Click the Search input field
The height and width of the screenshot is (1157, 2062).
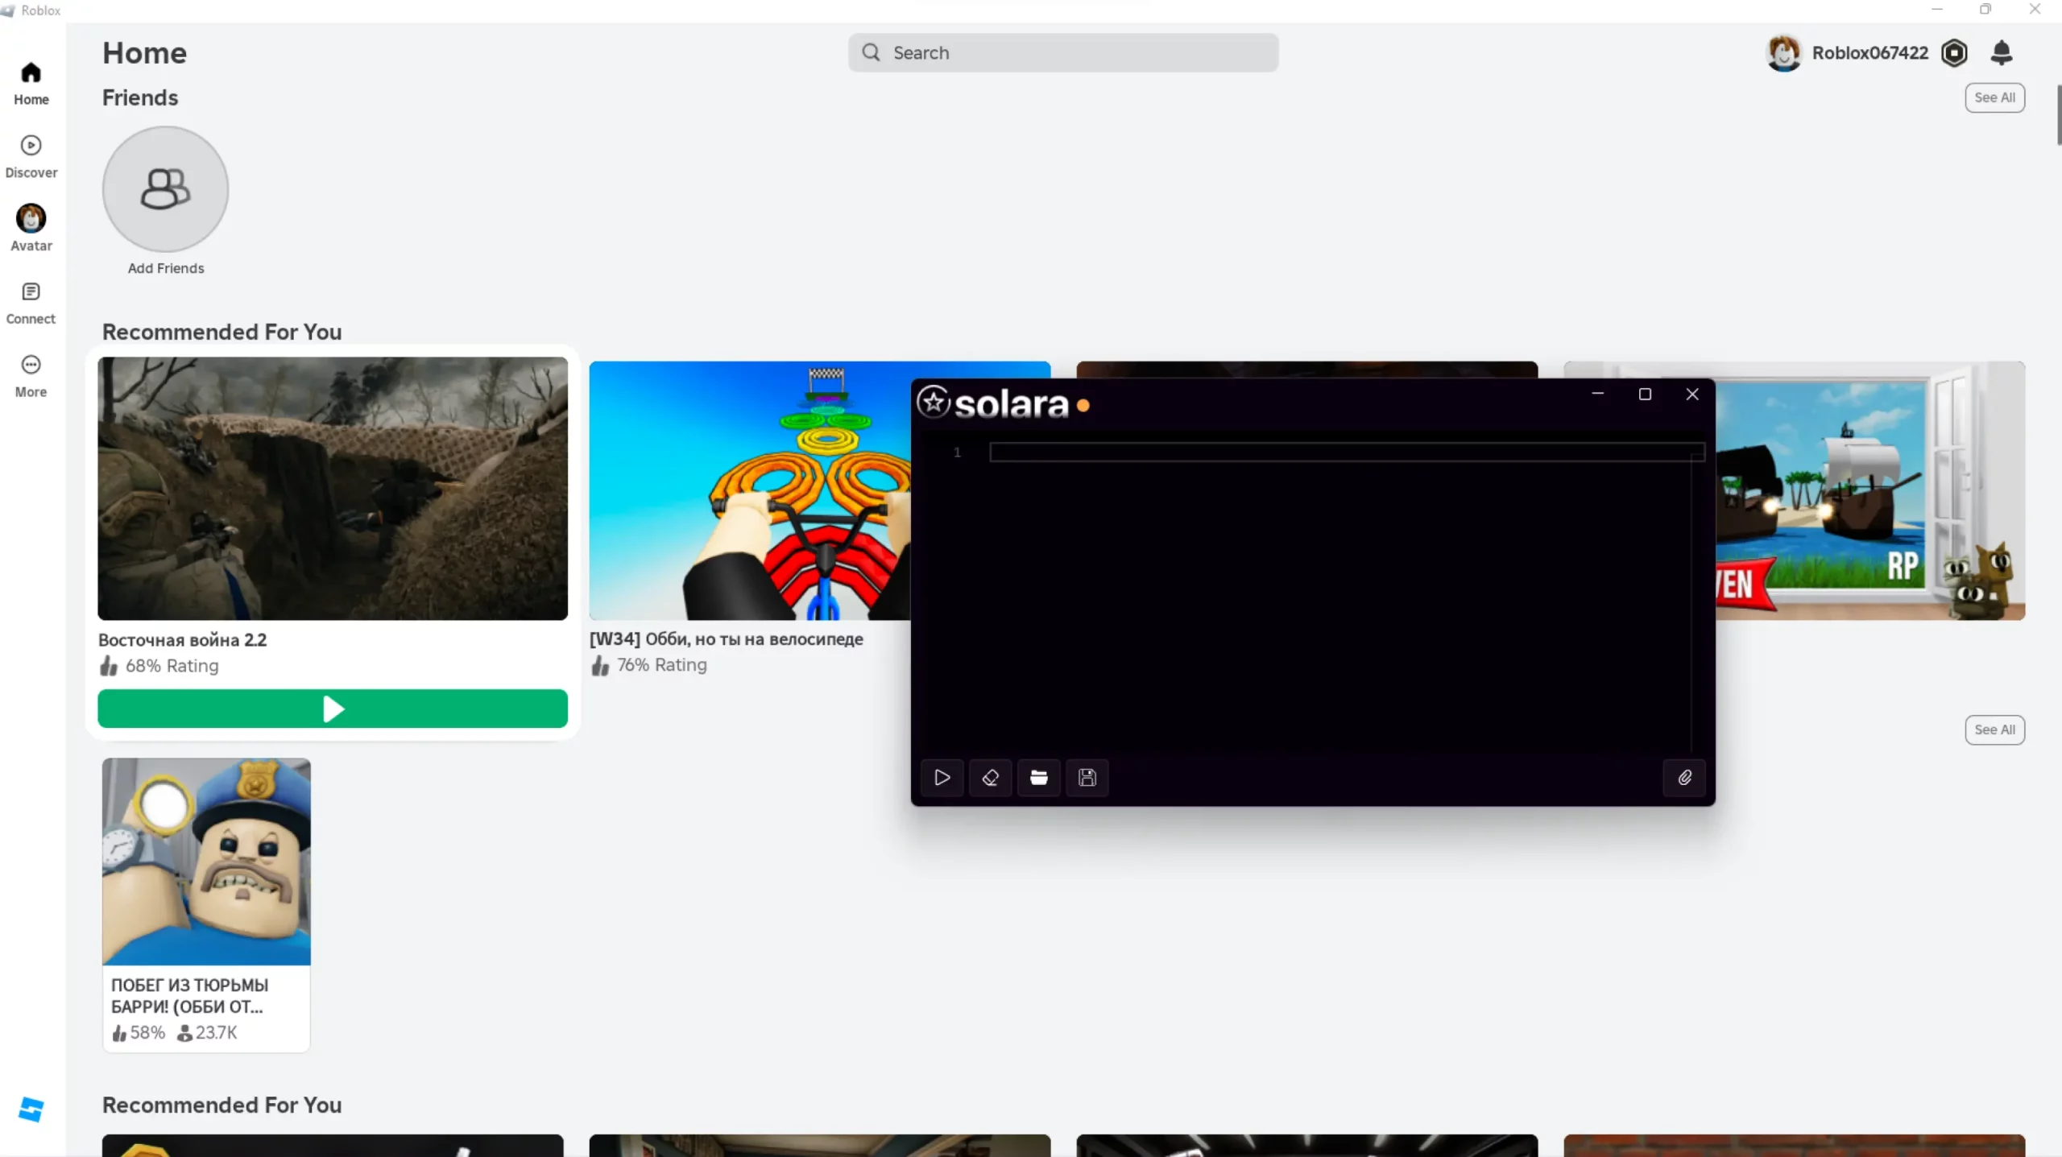tap(1063, 53)
